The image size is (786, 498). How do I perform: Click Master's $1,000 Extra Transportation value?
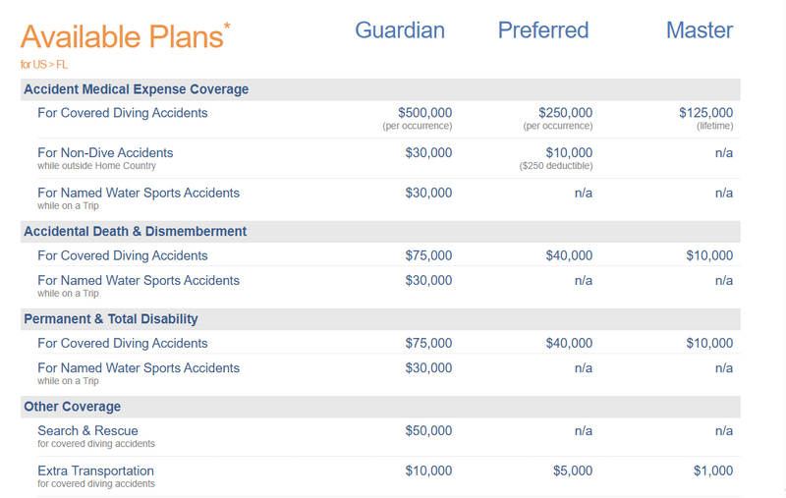click(x=713, y=471)
